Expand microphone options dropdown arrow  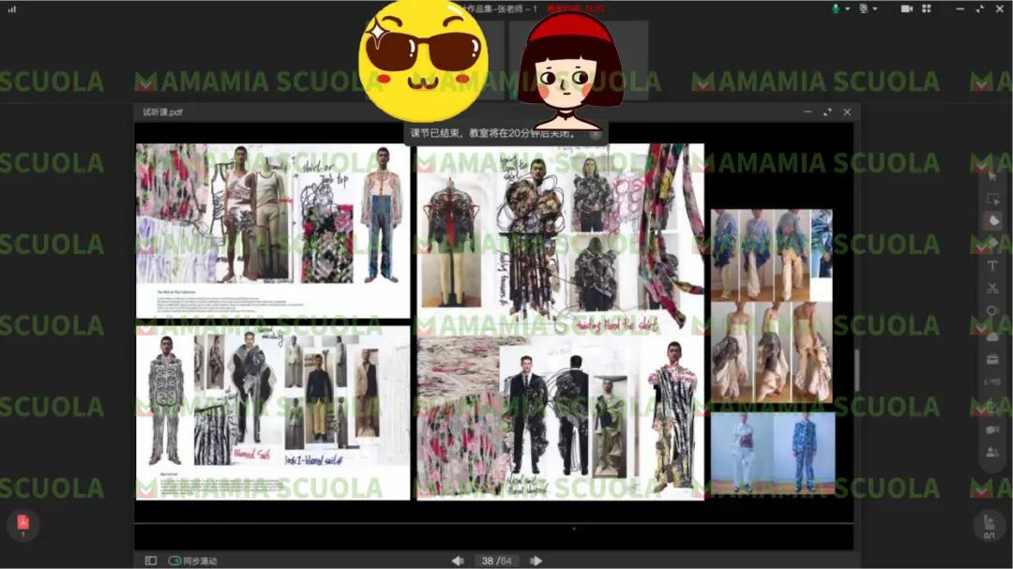(x=847, y=9)
